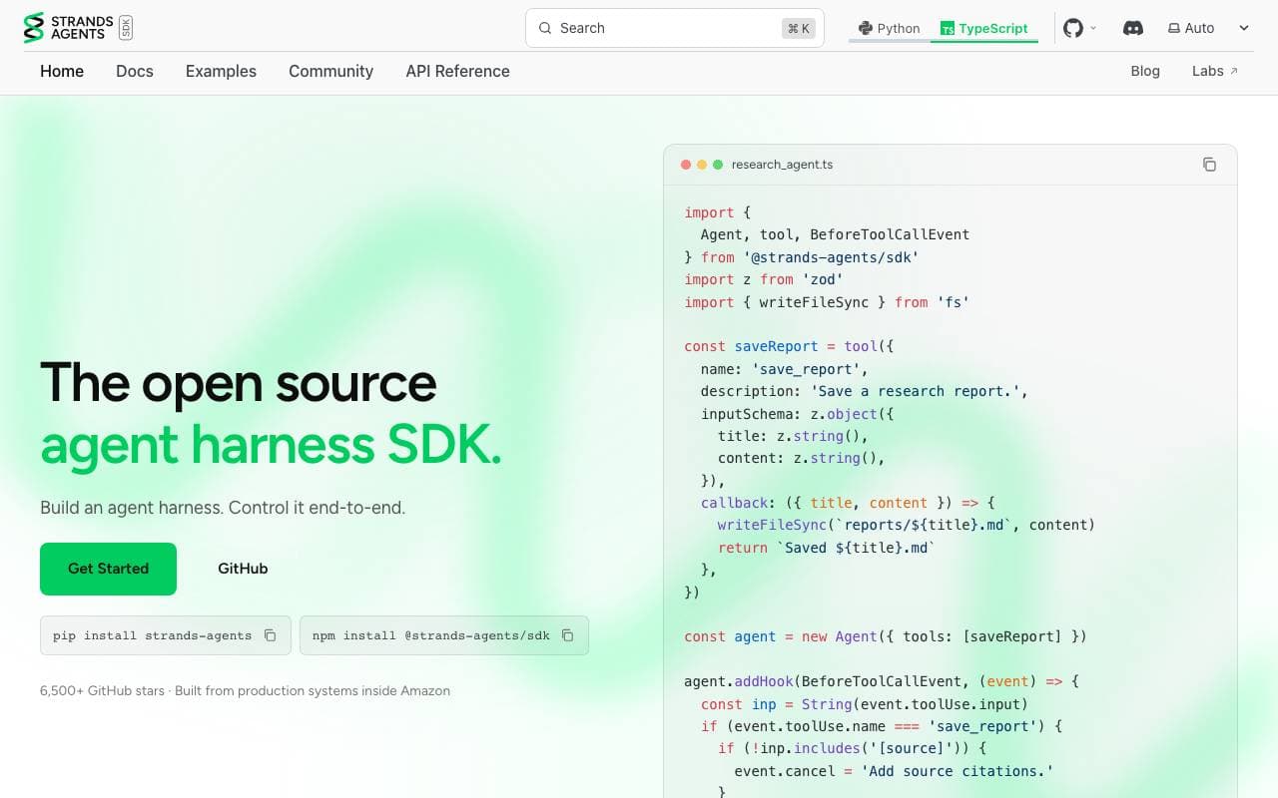This screenshot has width=1278, height=798.
Task: Copy the npm install command
Action: click(567, 635)
